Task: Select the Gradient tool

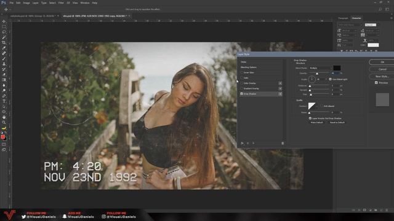Action: (4, 80)
